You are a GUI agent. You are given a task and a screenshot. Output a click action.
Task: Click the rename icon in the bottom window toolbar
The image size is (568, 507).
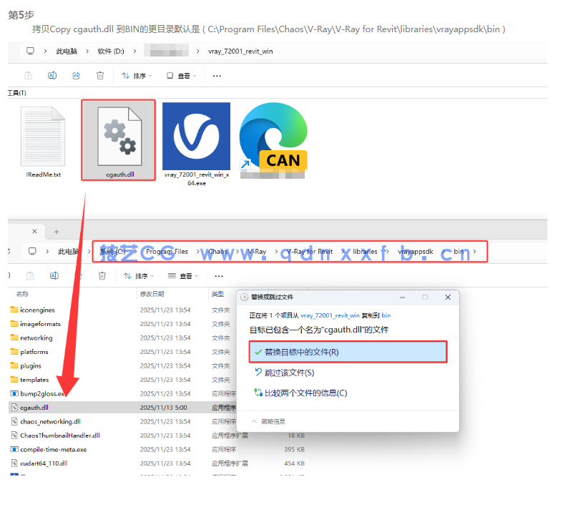(54, 276)
